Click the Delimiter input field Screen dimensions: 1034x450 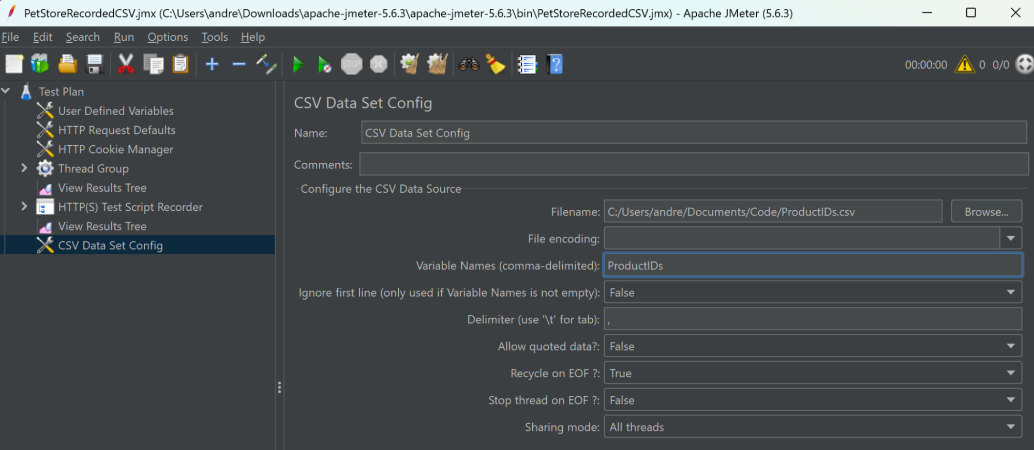[813, 319]
